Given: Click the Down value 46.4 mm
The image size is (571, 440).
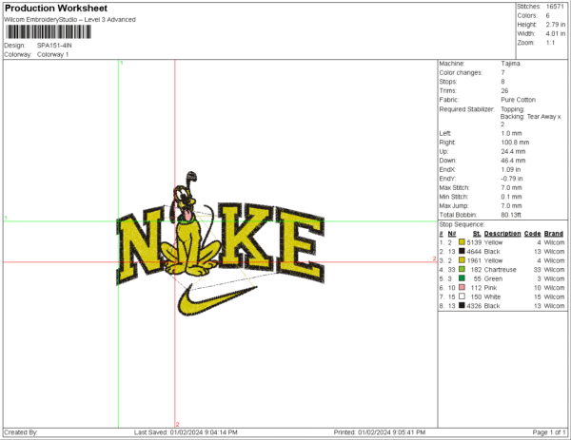Looking at the screenshot, I should [514, 161].
